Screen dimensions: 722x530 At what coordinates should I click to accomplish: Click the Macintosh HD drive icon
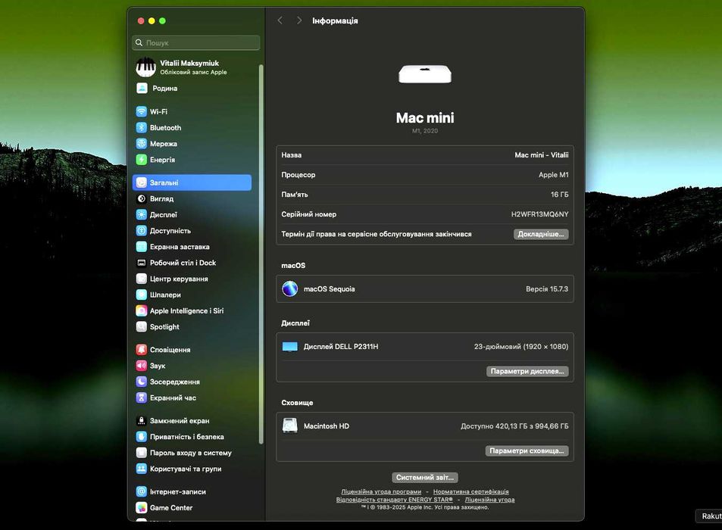(x=289, y=426)
